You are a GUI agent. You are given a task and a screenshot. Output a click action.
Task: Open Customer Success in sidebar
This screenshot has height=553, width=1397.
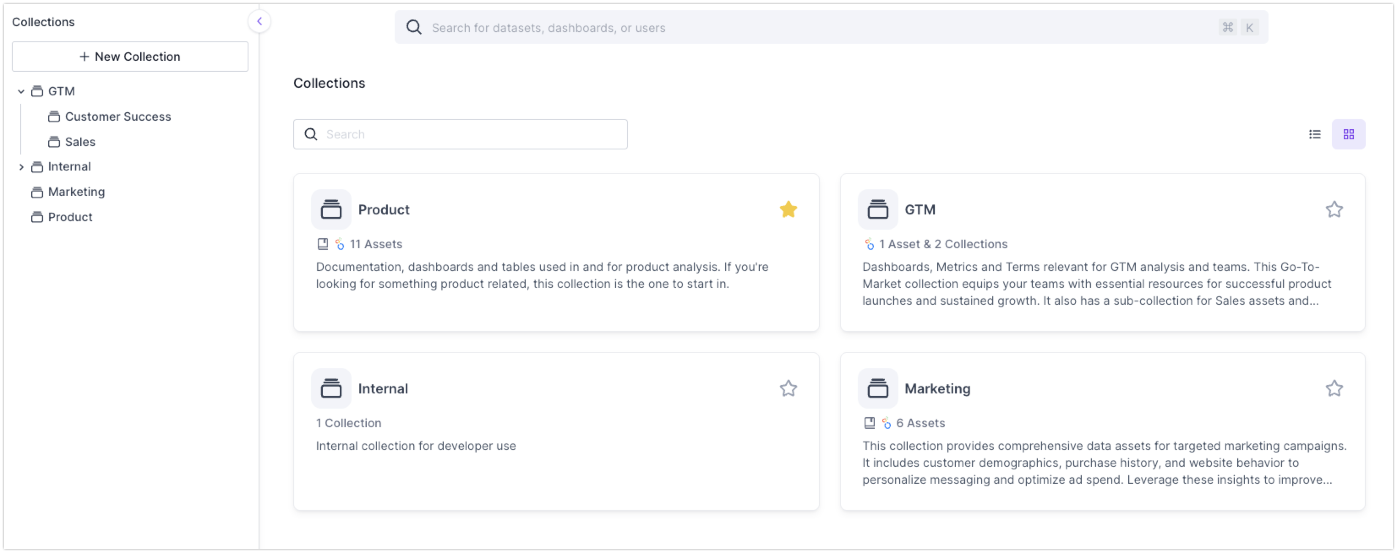tap(117, 117)
